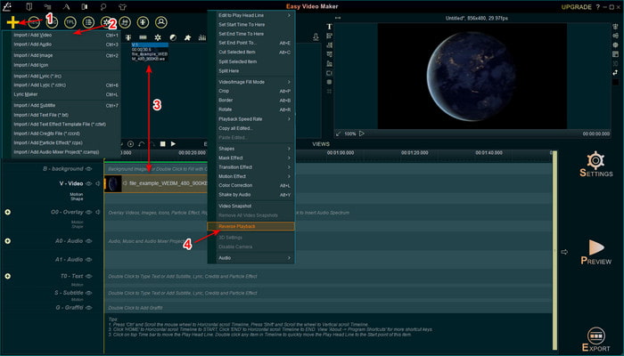This screenshot has height=356, width=624.
Task: Click the 00:01:00.000 mark on time ruler
Action: (341, 152)
